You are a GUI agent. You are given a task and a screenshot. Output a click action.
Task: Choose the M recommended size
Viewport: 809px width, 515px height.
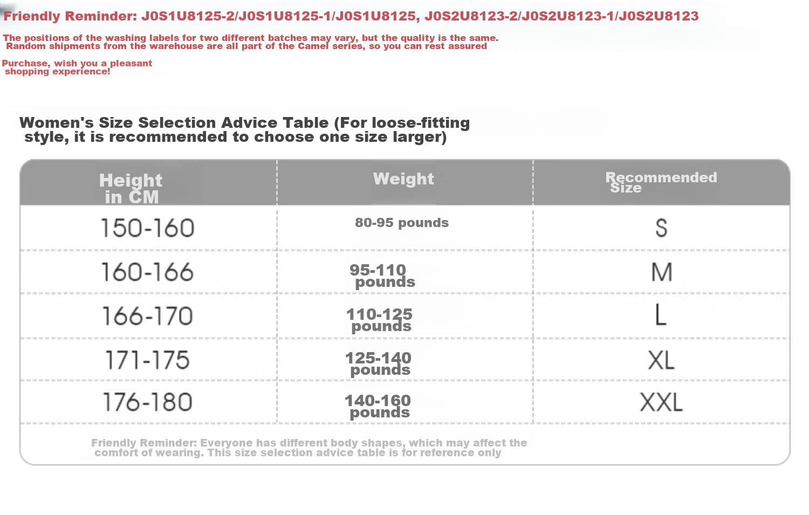tap(662, 272)
